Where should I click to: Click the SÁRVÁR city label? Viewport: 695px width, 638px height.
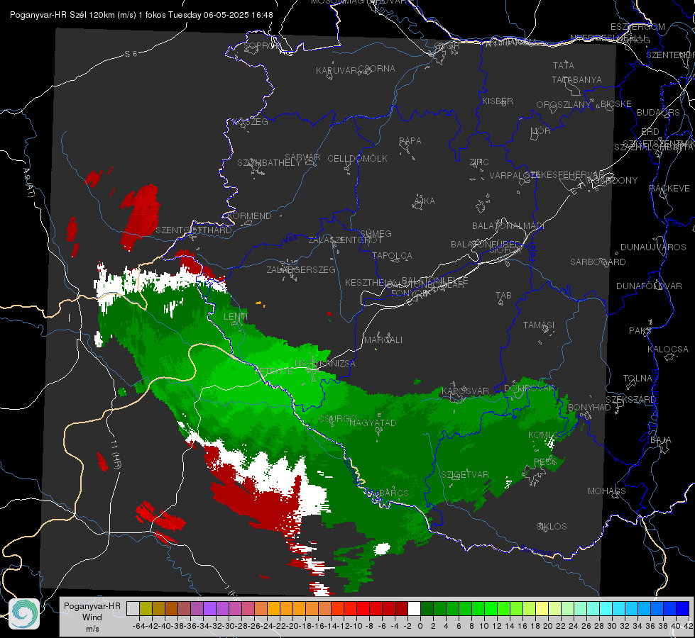[x=302, y=157]
